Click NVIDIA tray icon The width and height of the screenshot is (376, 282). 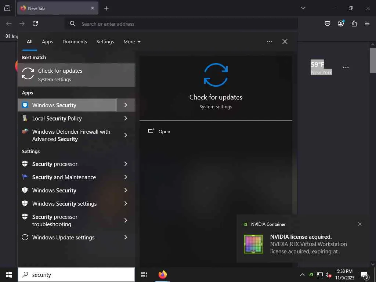click(x=311, y=275)
